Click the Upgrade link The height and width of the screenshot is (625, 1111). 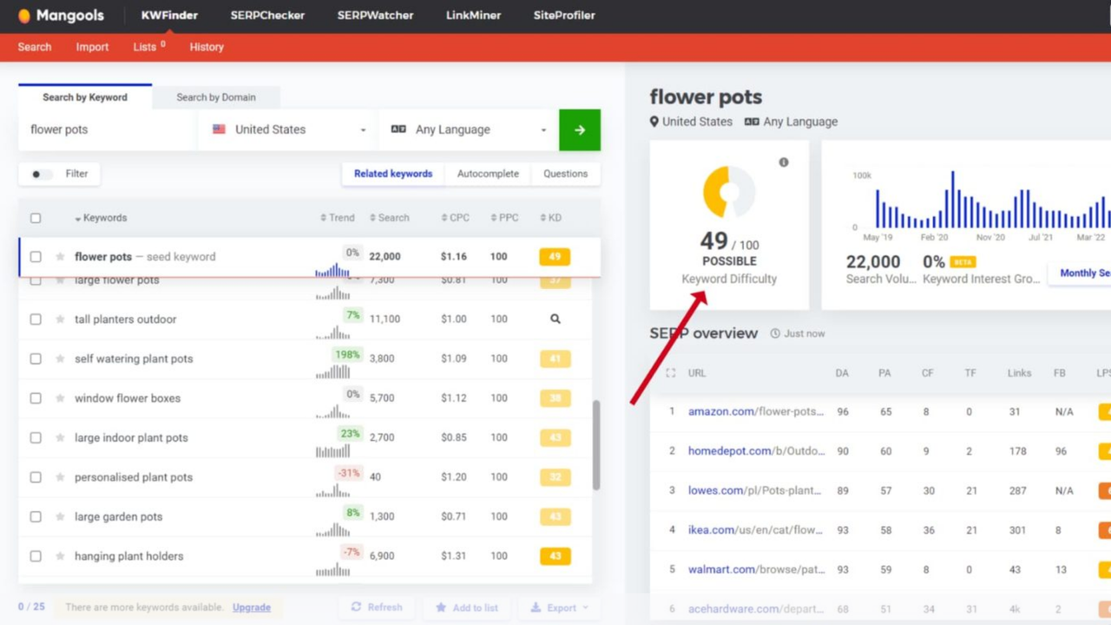[252, 608]
